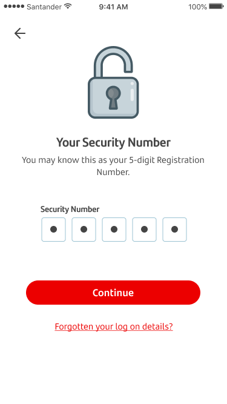Click the "Security Number" field label
Viewport: 227px width, 404px height.
tap(70, 209)
